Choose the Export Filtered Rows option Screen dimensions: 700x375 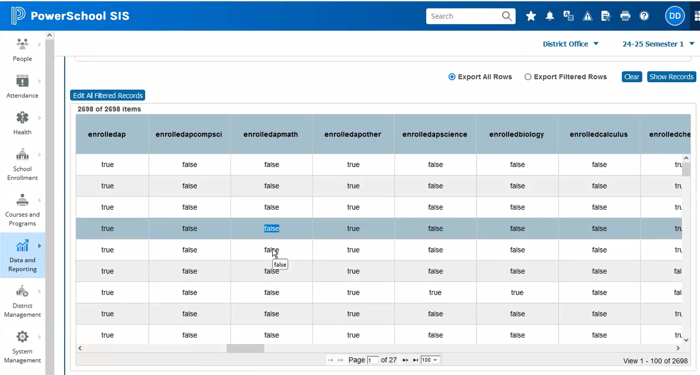[x=528, y=76]
